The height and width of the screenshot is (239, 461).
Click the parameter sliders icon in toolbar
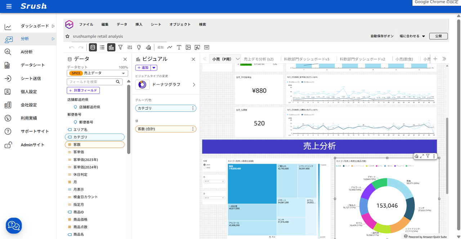pyautogui.click(x=129, y=47)
